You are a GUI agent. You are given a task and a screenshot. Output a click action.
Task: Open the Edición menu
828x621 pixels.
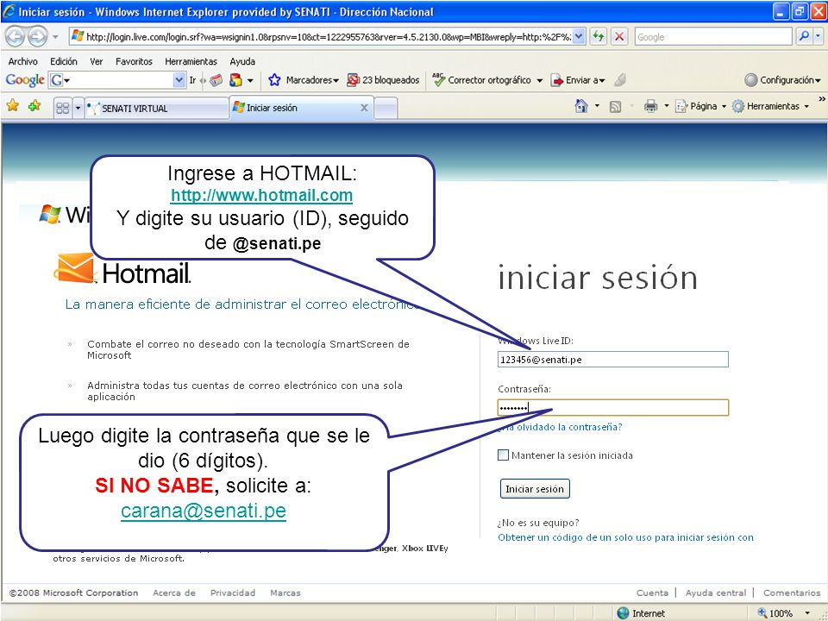tap(63, 61)
